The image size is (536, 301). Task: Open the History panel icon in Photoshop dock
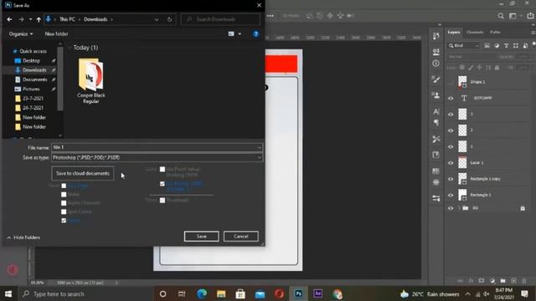coord(435,36)
